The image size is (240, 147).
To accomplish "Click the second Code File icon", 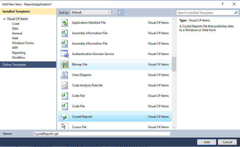I will [65, 106].
